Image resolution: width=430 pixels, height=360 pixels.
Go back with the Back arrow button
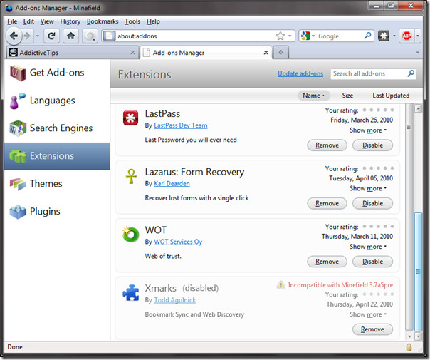14,36
